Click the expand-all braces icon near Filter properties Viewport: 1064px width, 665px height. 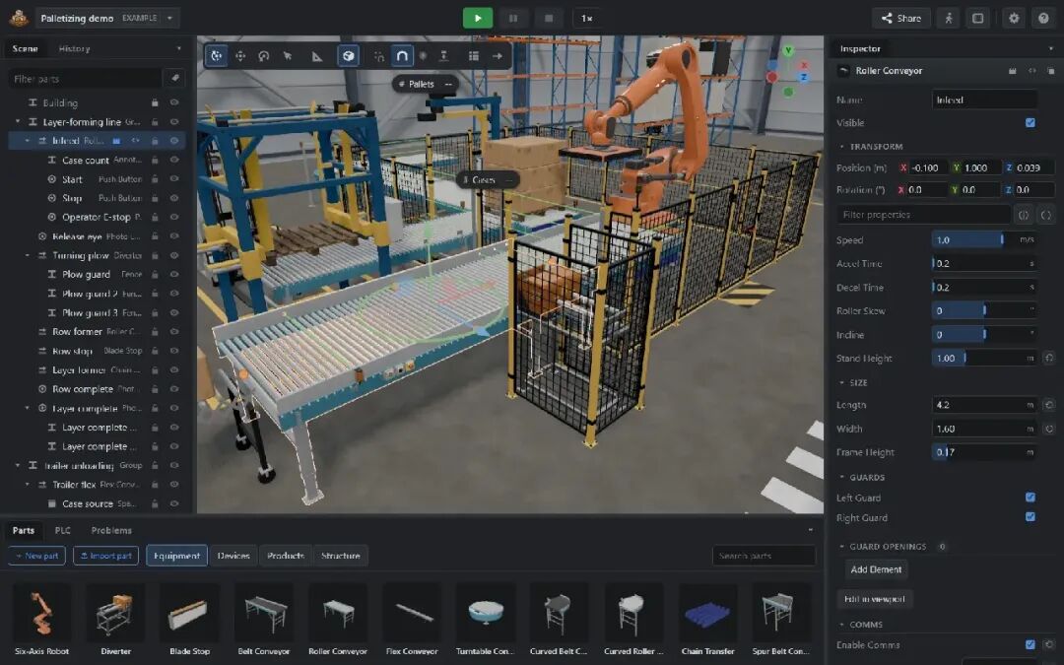click(1024, 215)
